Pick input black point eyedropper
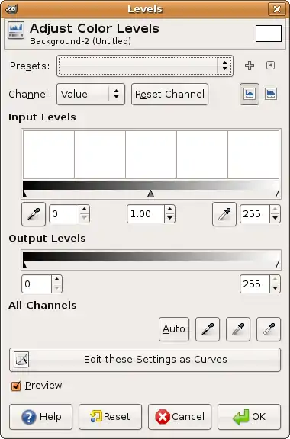Image resolution: width=290 pixels, height=439 pixels. coord(34,214)
